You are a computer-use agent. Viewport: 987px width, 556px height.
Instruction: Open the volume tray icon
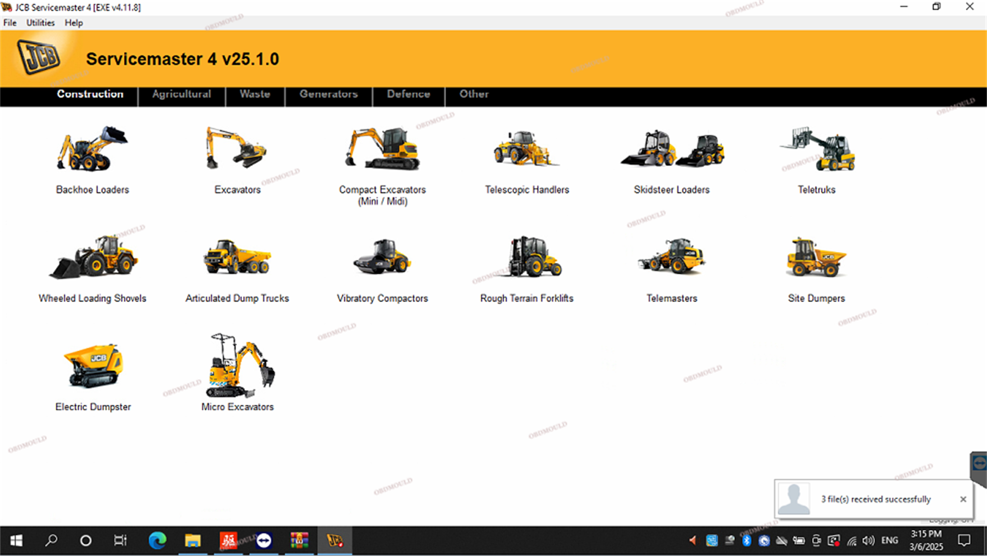[868, 541]
